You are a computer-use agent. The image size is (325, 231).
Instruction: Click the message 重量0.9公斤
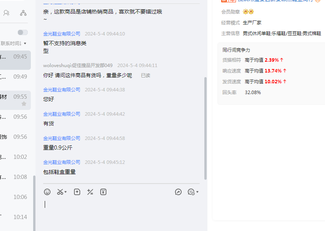click(x=57, y=148)
